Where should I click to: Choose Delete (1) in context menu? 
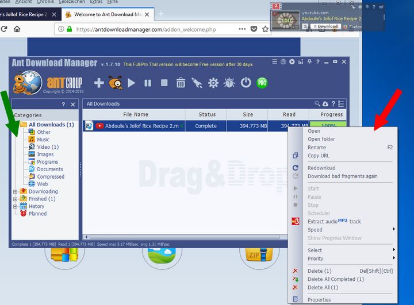click(319, 271)
